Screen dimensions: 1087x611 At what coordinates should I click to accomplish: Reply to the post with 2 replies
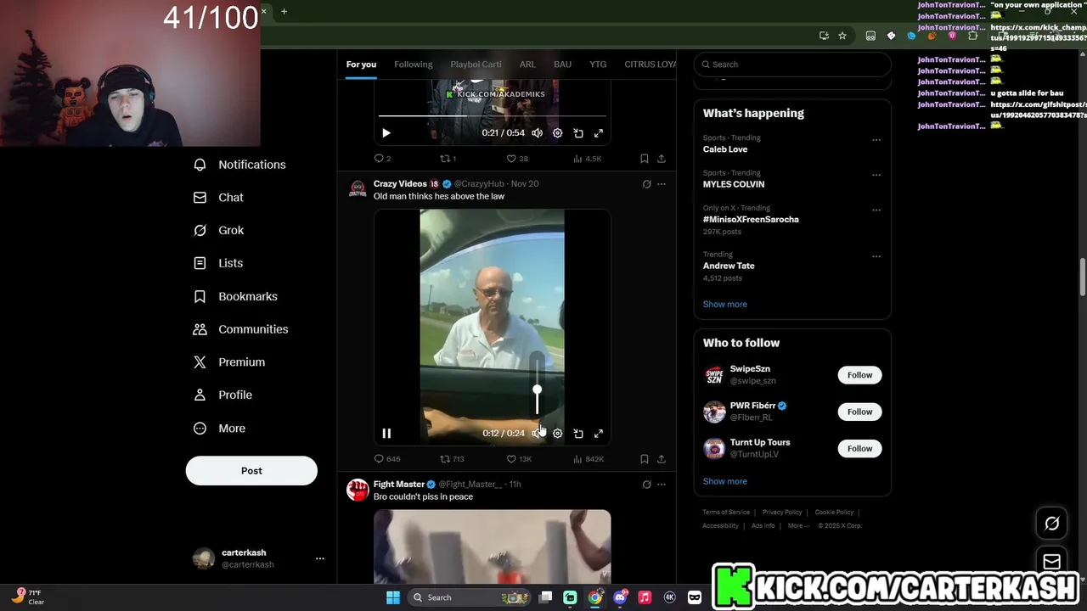(382, 159)
